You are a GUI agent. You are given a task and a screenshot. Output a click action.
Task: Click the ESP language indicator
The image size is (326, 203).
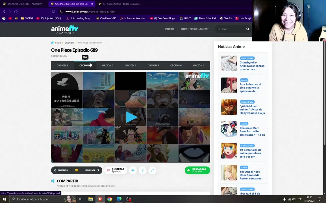pos(300,199)
